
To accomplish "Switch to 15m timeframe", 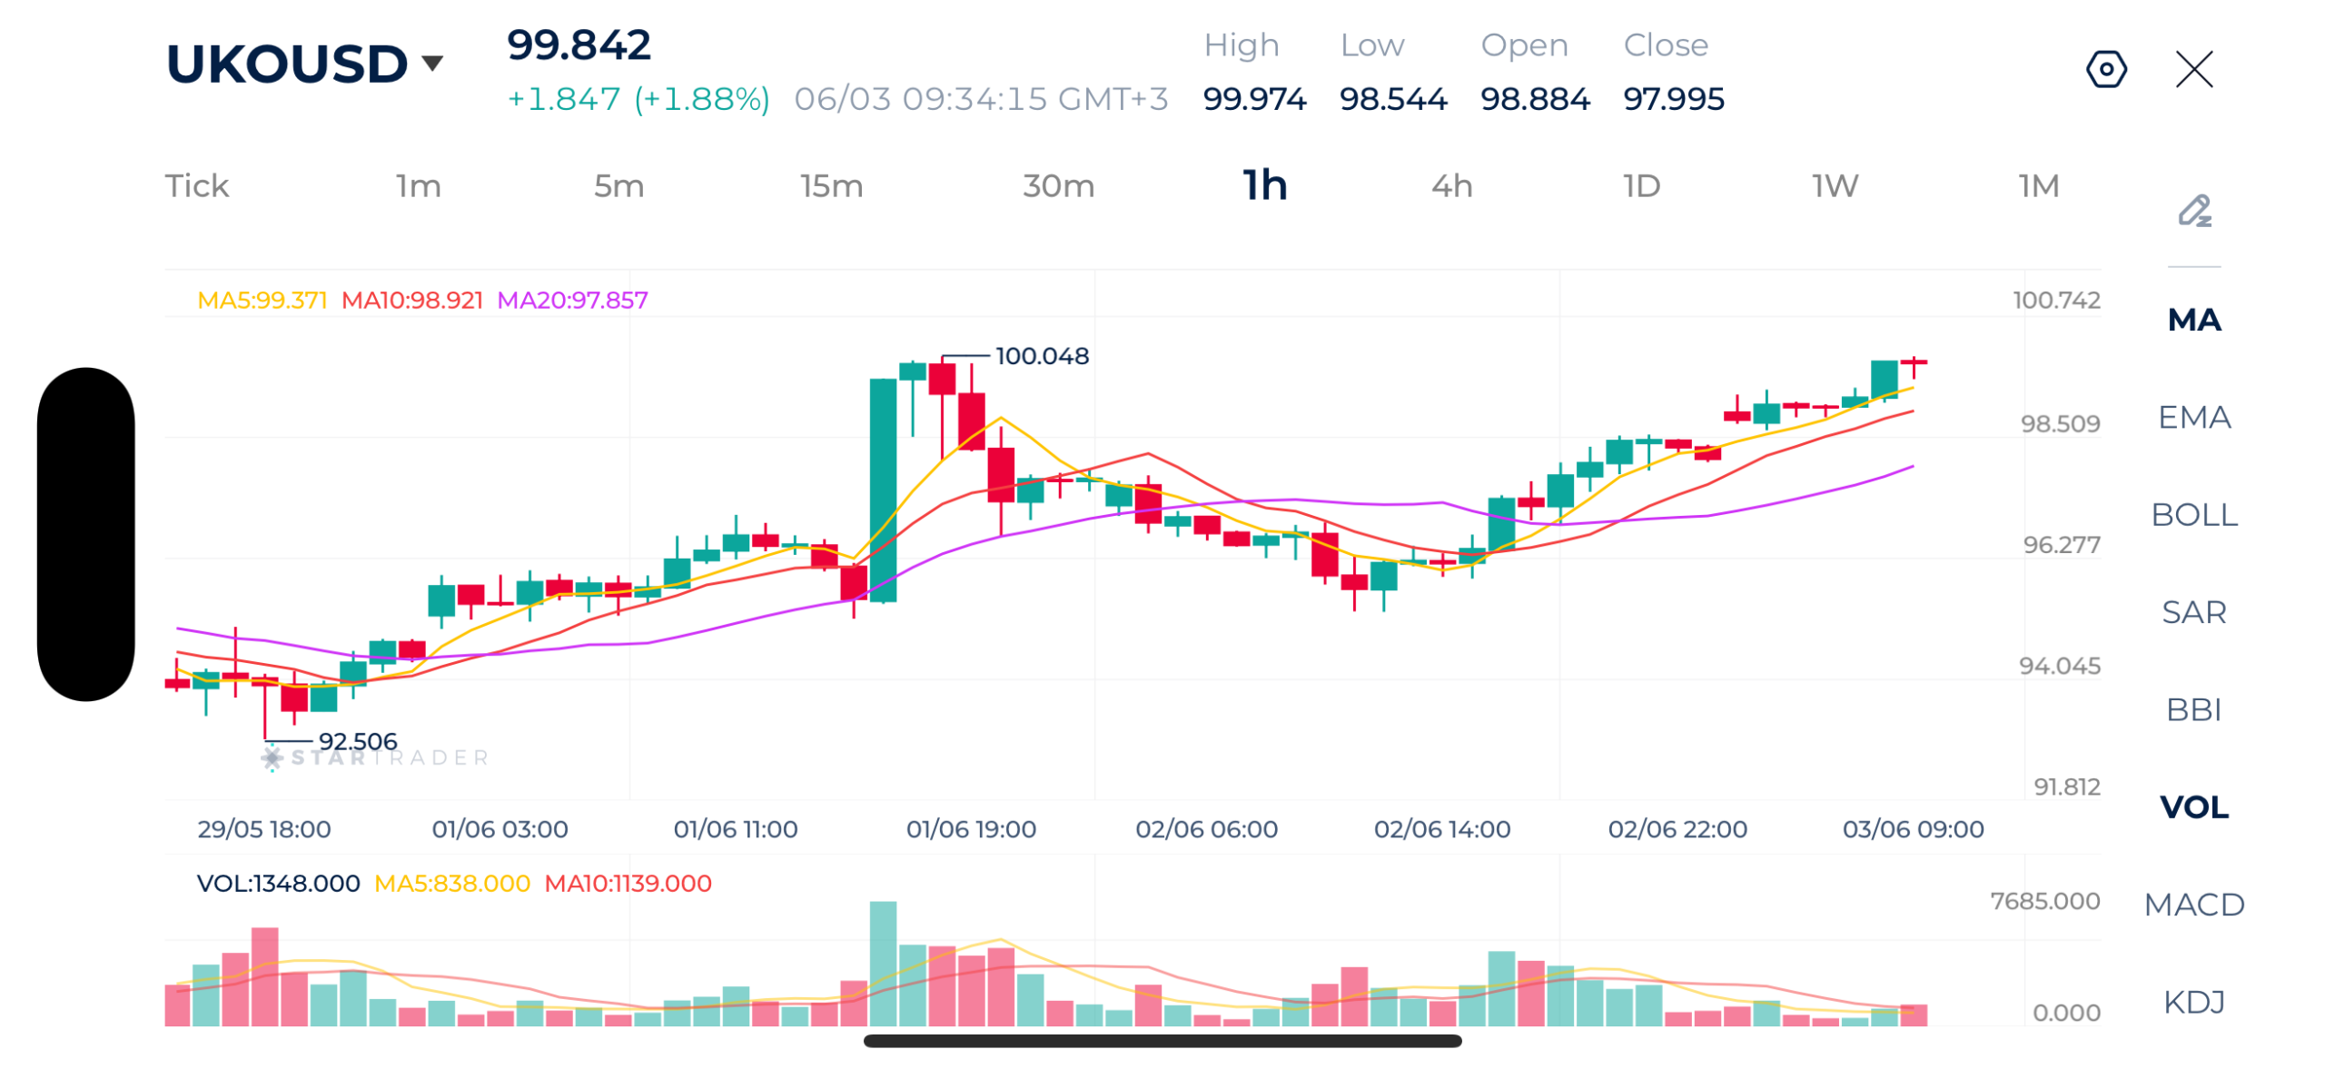I will click(830, 185).
